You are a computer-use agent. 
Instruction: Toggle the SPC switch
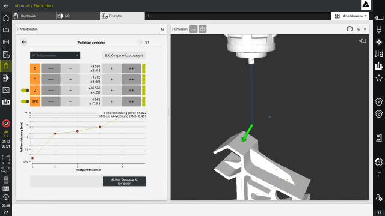pyautogui.click(x=25, y=101)
